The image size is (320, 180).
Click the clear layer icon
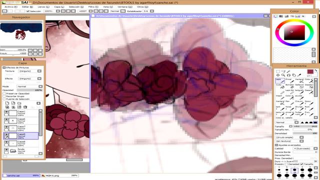pyautogui.click(x=19, y=107)
